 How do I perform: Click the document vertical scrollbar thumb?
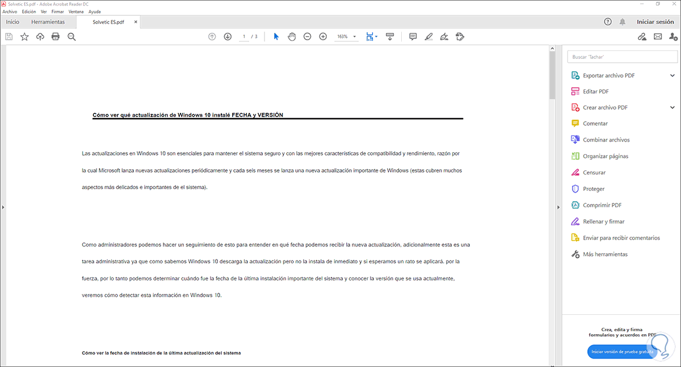tap(552, 76)
